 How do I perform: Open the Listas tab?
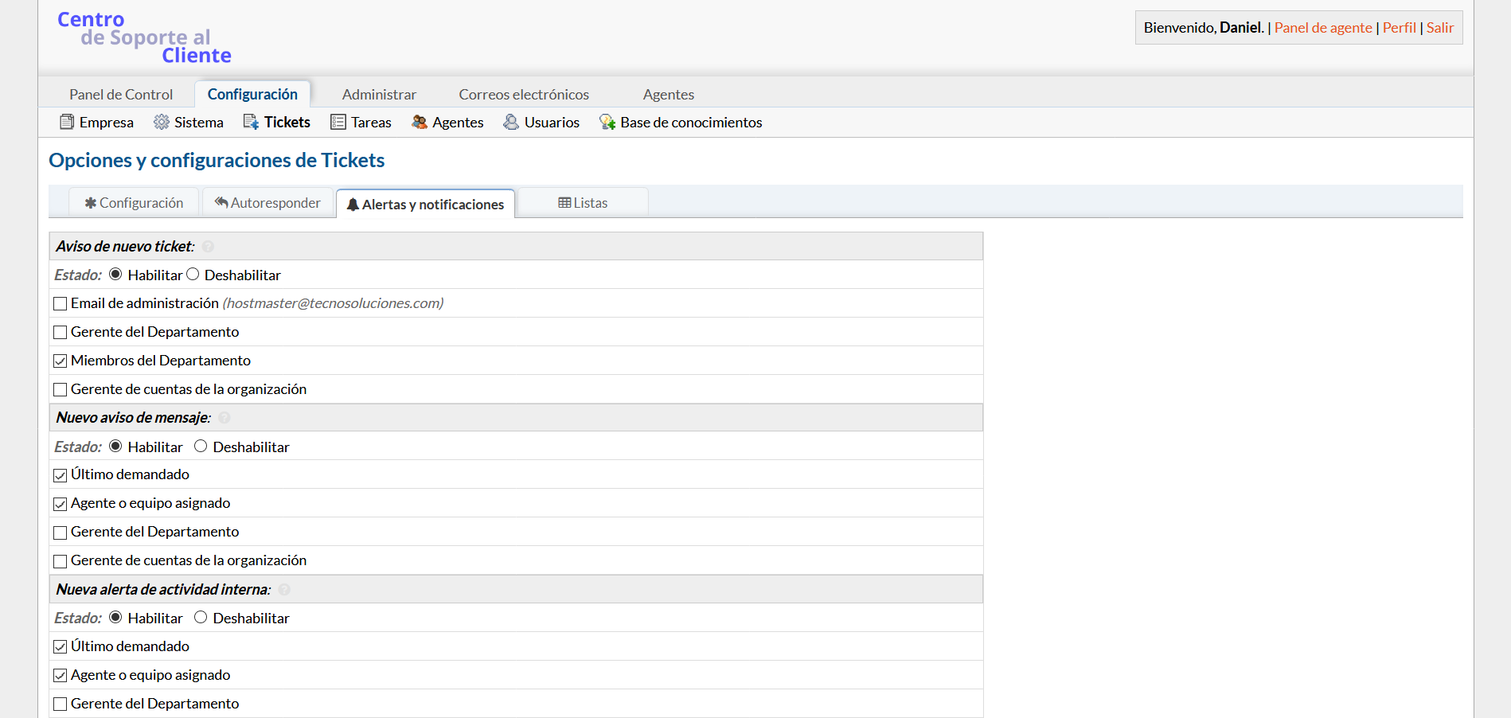click(583, 203)
